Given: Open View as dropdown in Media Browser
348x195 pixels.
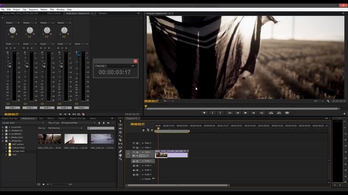Looking at the screenshot, I should tap(65, 128).
